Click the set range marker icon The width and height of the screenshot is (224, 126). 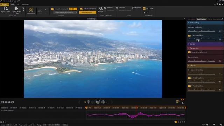point(178,101)
